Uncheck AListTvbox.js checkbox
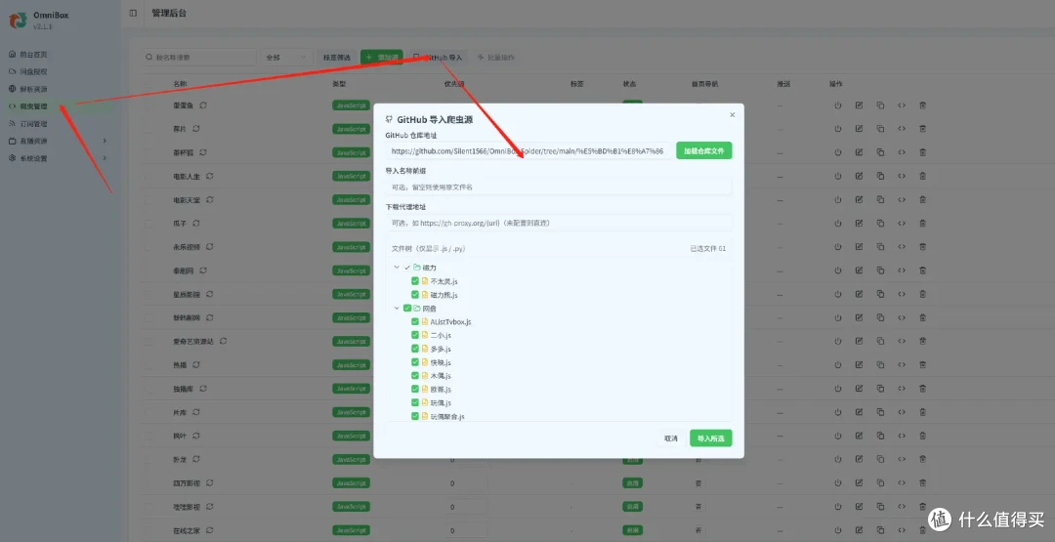Image resolution: width=1055 pixels, height=542 pixels. 415,321
